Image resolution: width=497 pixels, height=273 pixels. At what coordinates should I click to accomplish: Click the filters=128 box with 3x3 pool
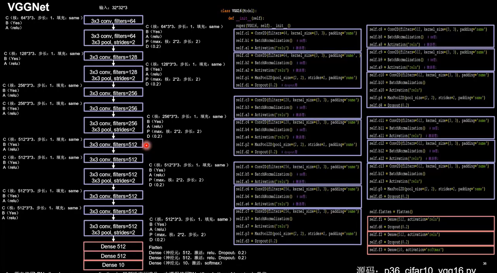click(113, 75)
